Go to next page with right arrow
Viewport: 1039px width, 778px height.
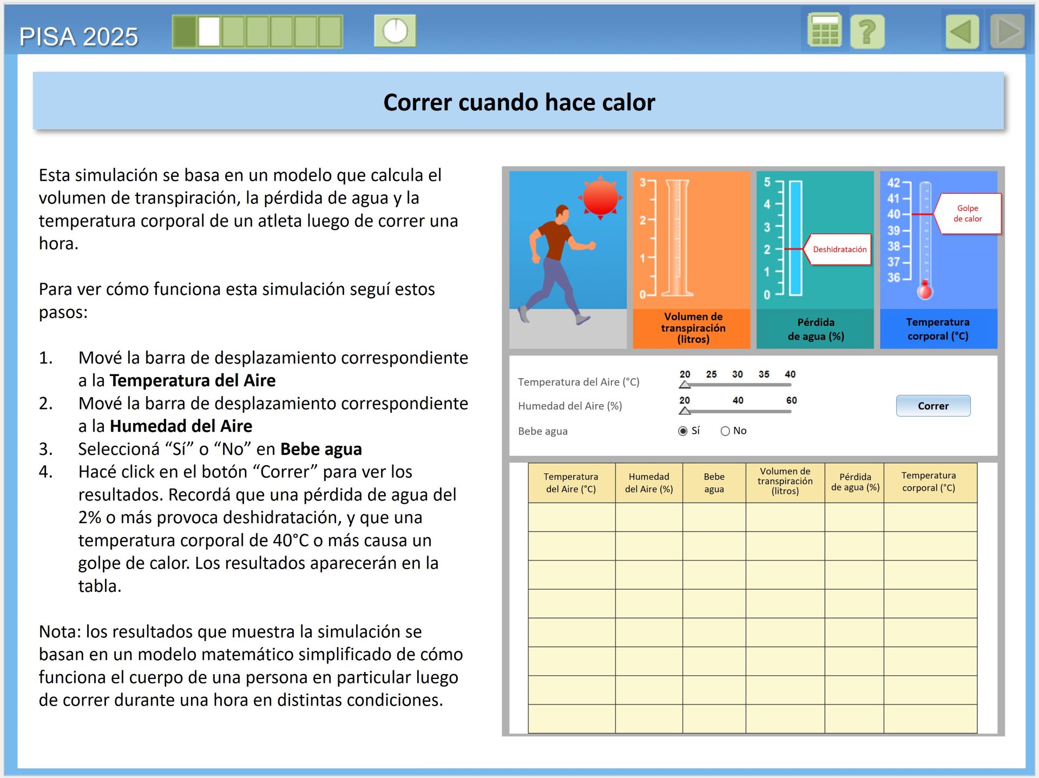[1007, 32]
